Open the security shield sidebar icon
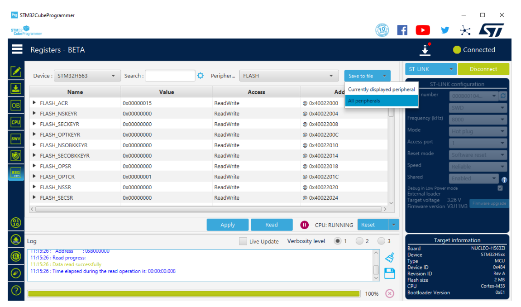Viewport: 521px width, 307px height. [x=16, y=155]
